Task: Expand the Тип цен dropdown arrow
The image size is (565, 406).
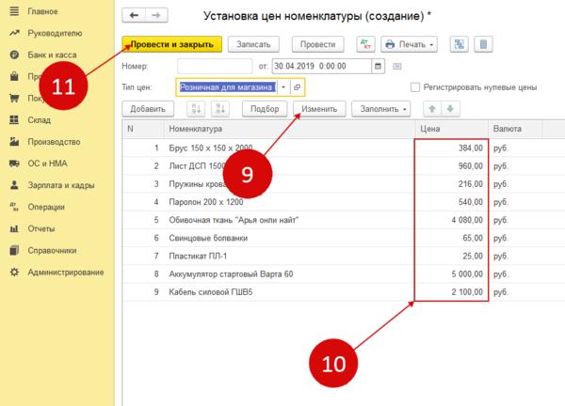Action: point(283,86)
